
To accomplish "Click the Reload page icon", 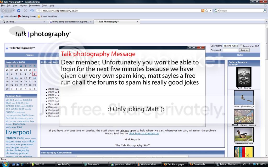I will pyautogui.click(x=19, y=11).
